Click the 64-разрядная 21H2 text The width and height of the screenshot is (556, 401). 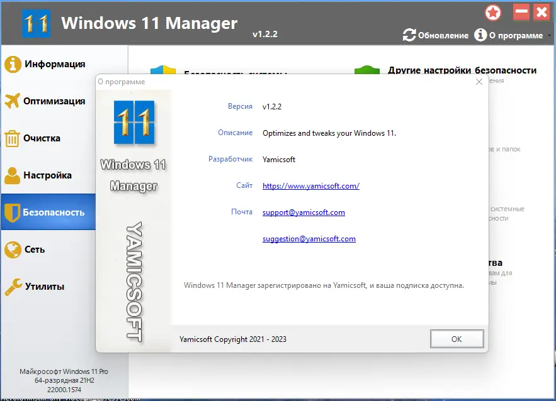[64, 380]
